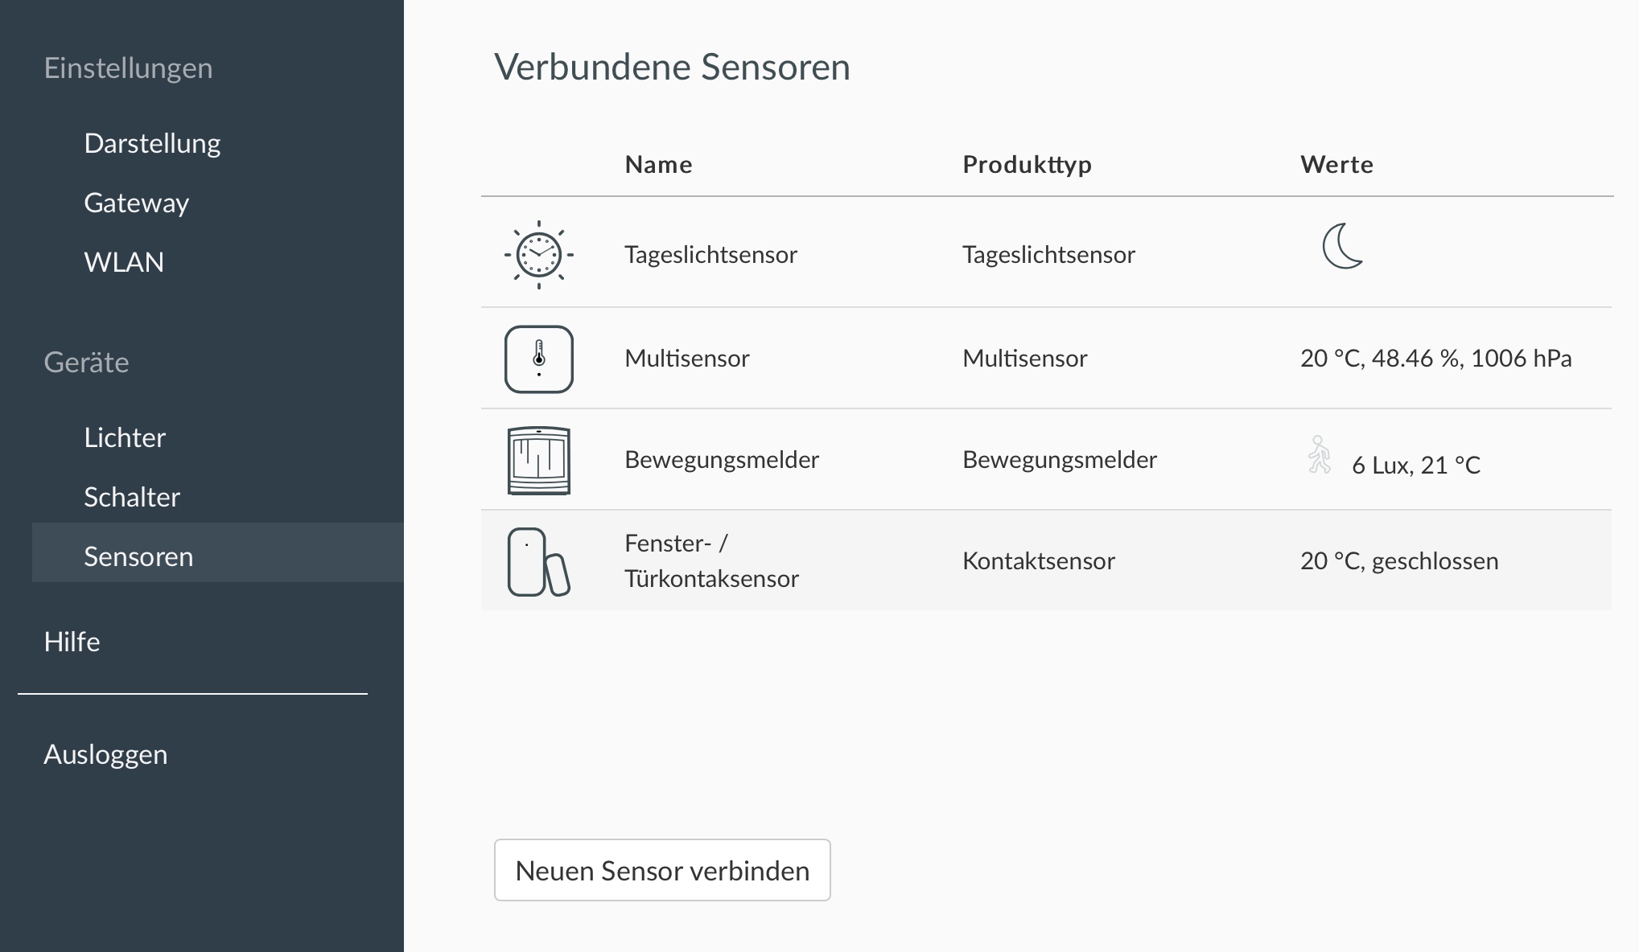Click Ausloggen to log out
The image size is (1639, 952).
105,754
